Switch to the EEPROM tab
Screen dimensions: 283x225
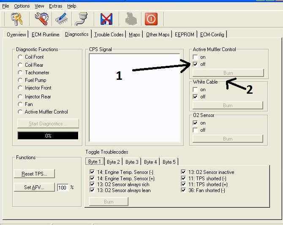tap(185, 34)
